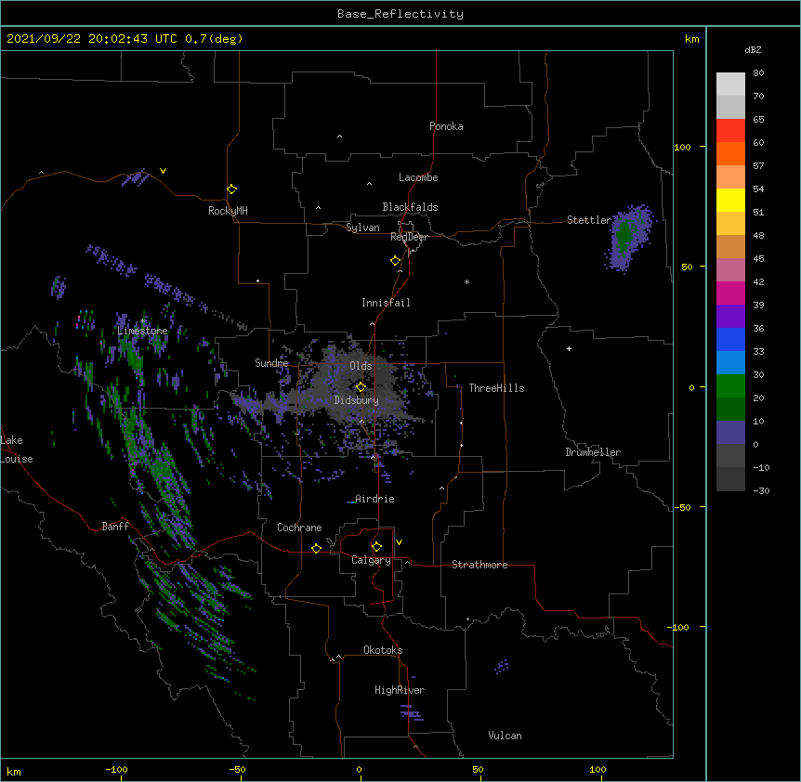Click the Base_Reflectivity title
Screen dimensions: 801x782
coord(400,14)
